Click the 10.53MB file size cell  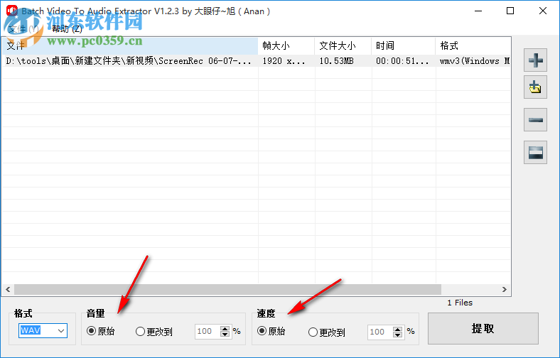point(336,61)
